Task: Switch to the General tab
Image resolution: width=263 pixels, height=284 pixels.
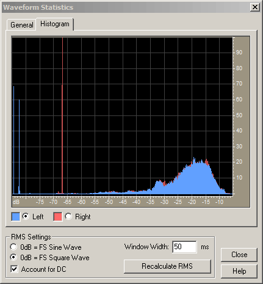Action: (x=21, y=25)
